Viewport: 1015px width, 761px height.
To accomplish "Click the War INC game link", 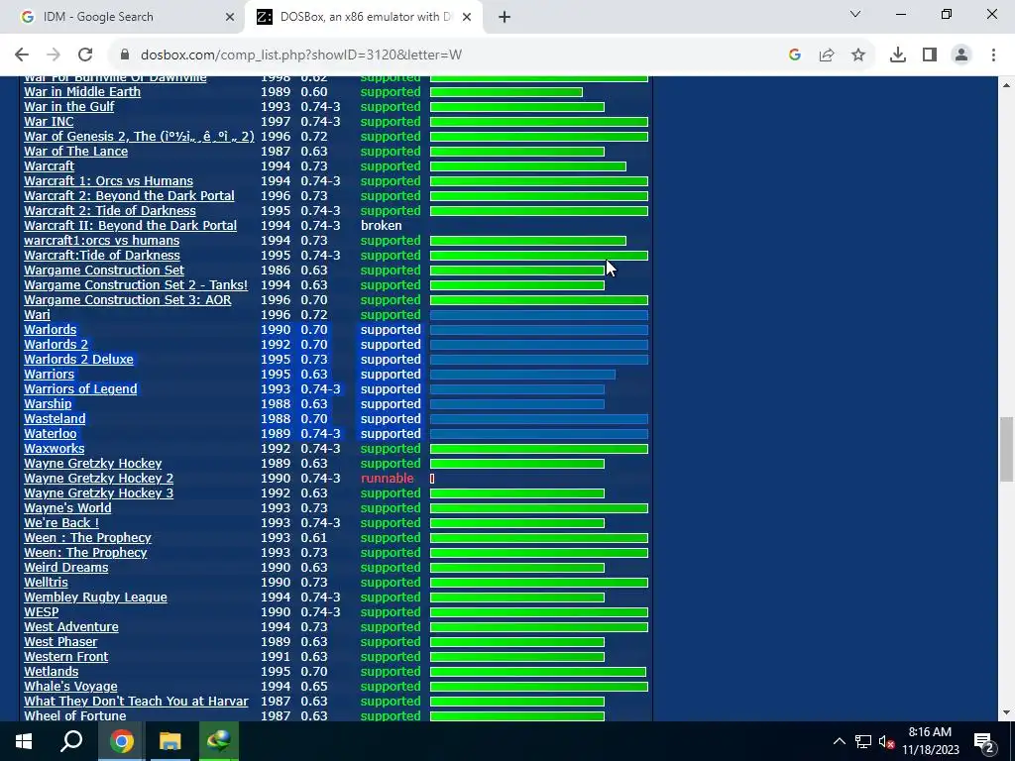I will 49,122.
